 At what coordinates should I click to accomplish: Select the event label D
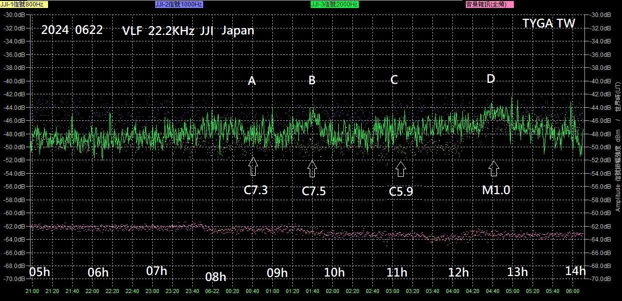[491, 79]
